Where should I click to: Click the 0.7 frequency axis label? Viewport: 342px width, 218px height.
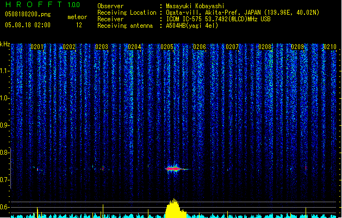[4, 180]
